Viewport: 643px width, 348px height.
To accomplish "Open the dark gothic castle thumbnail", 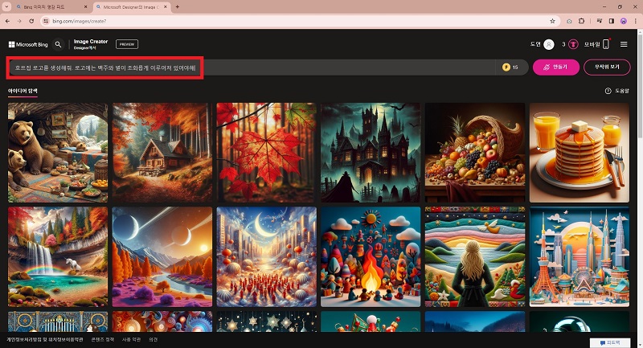I will tap(371, 153).
